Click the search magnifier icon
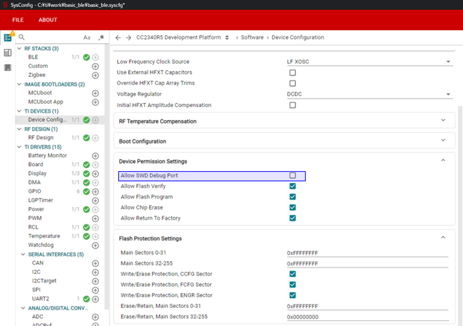Screen dimensions: 463x326 tap(22, 37)
